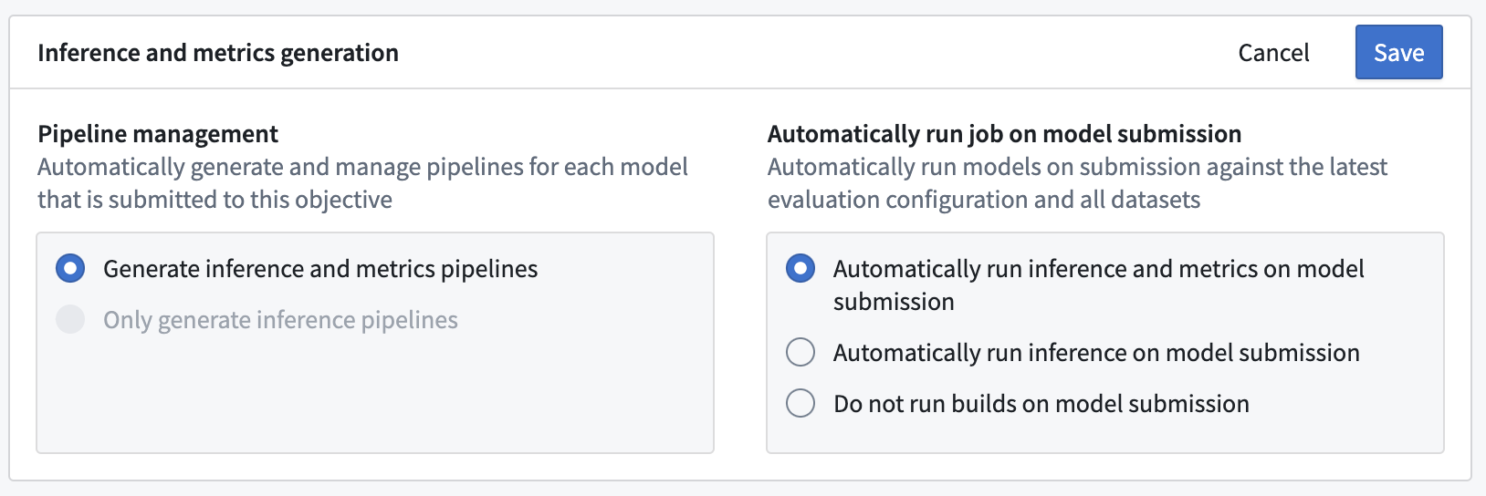Viewport: 1486px width, 496px height.
Task: Click the Generate inference and metrics pipelines label text
Action: pos(320,269)
